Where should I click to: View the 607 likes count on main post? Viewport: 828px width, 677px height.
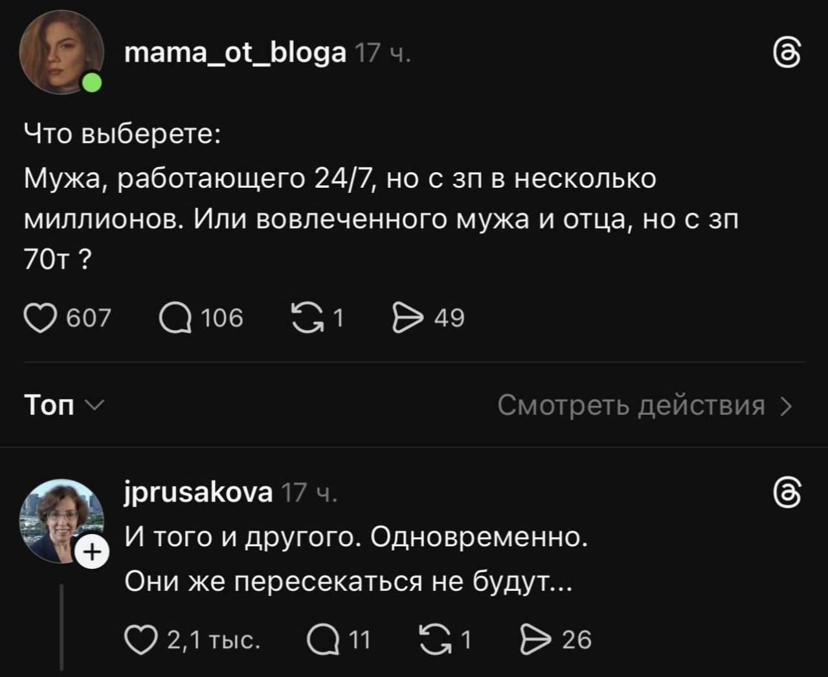[x=89, y=318]
